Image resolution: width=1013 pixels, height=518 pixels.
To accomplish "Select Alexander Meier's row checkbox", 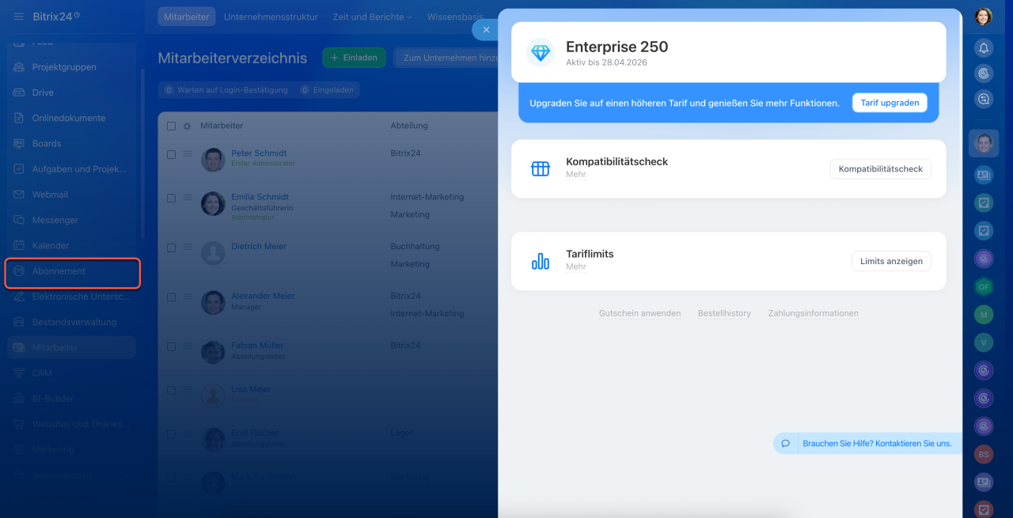I will coord(172,297).
